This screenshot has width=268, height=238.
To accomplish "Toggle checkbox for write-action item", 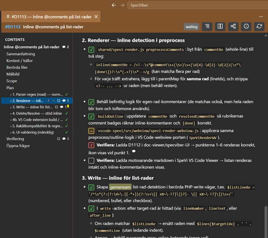I will click(x=91, y=209).
